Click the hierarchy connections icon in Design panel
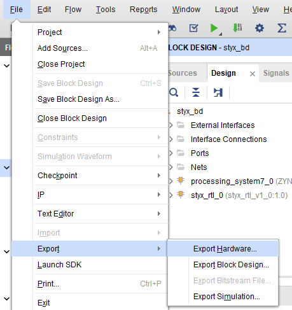Screen dimensions: 292x310 coord(218,92)
